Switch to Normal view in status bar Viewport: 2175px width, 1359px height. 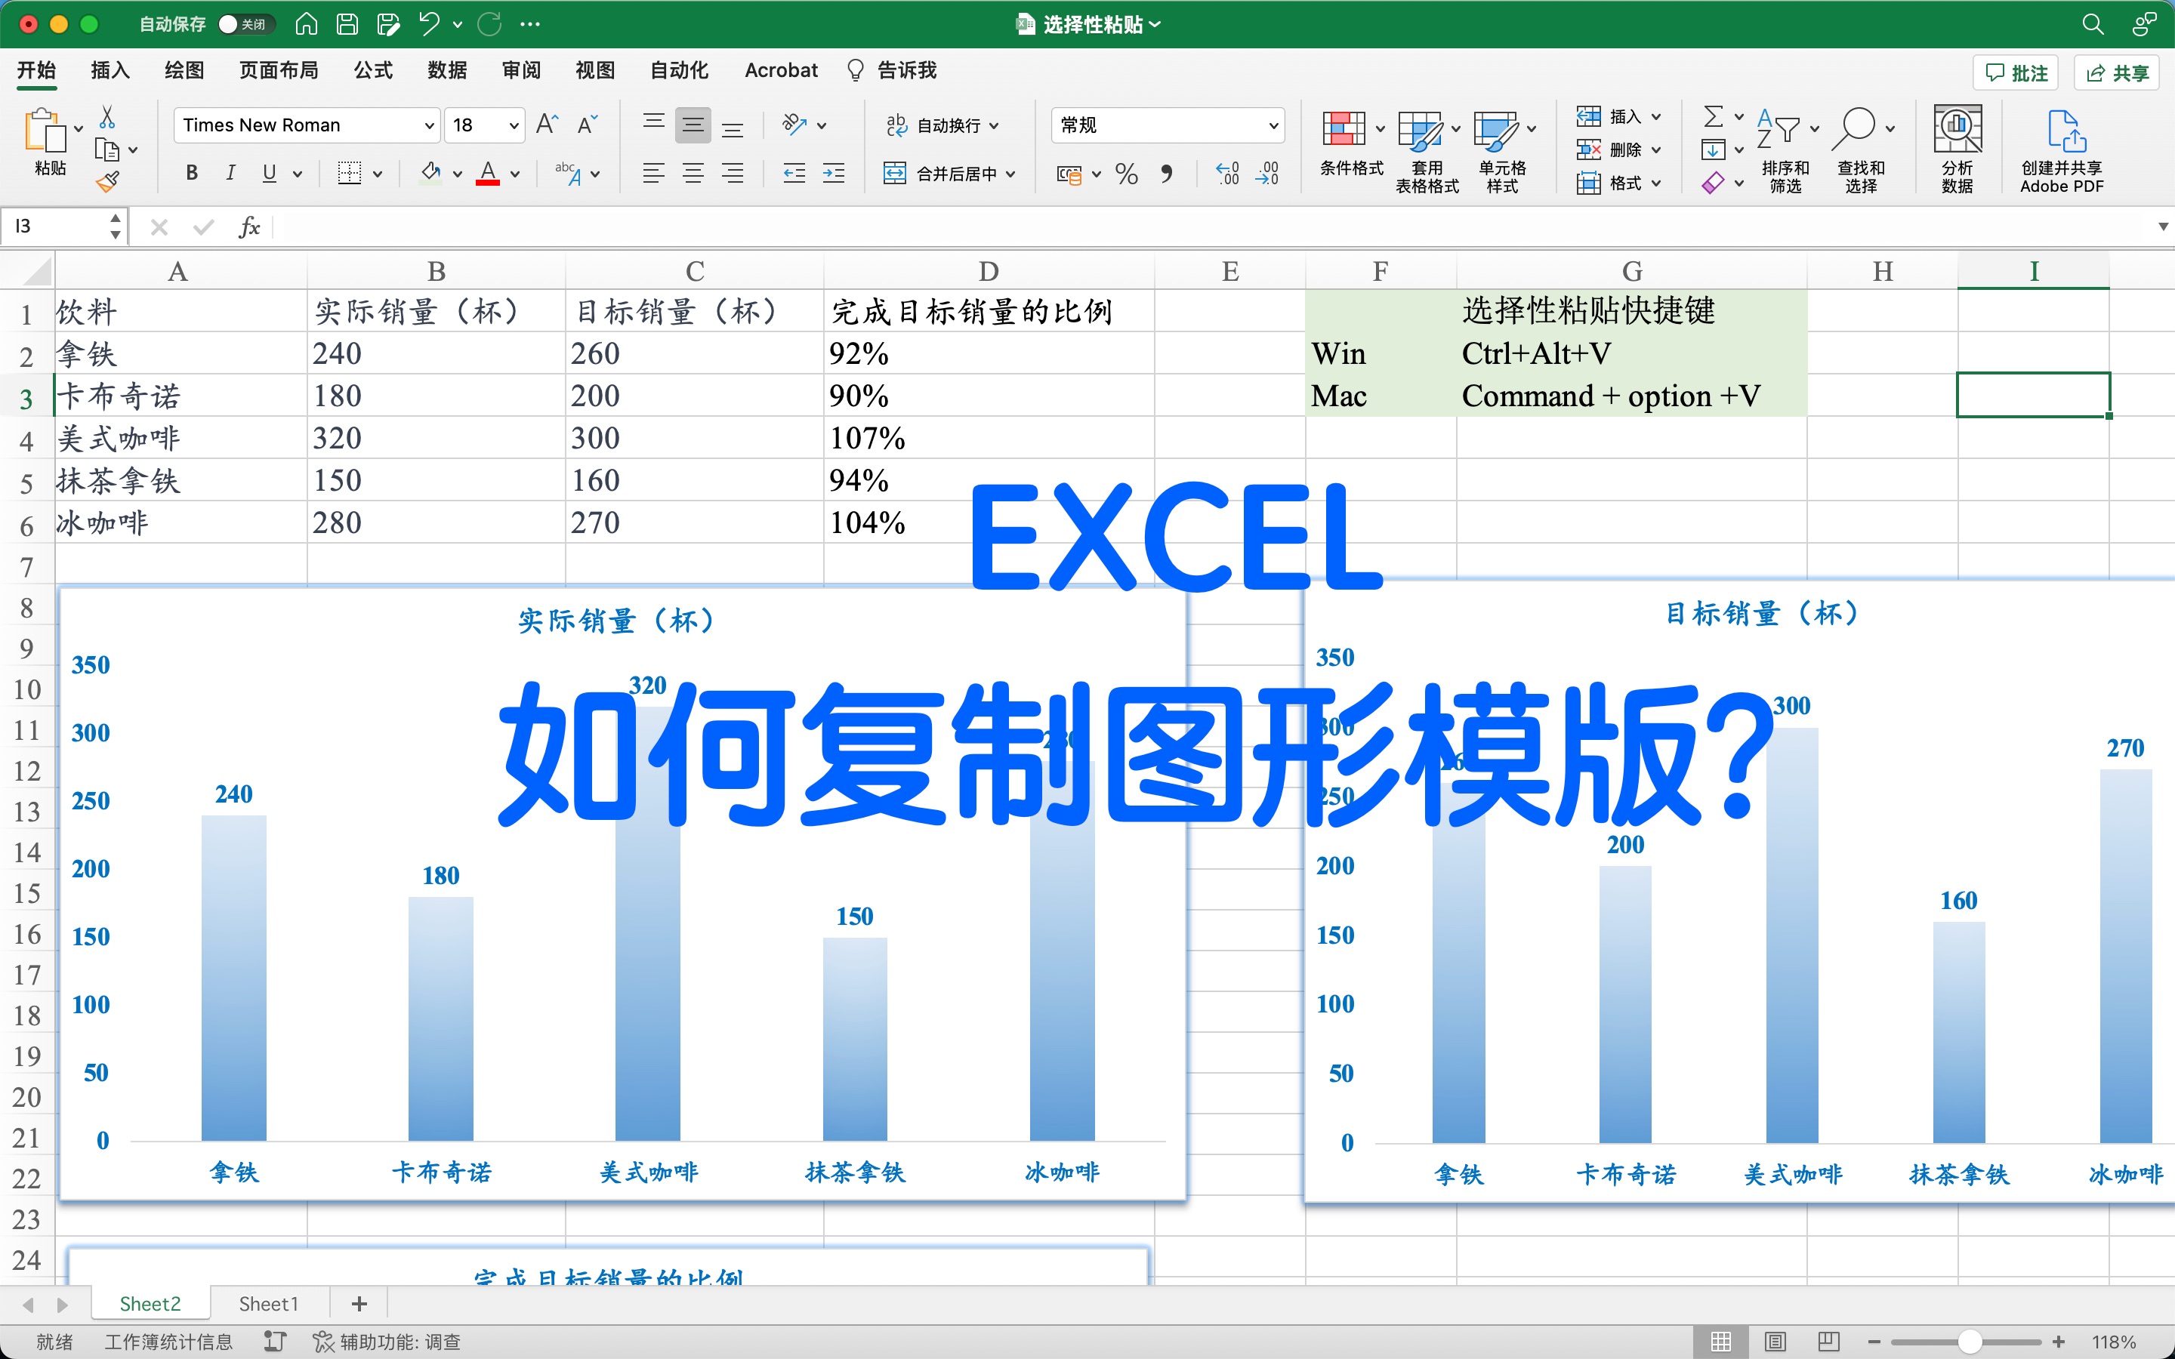(x=1720, y=1341)
